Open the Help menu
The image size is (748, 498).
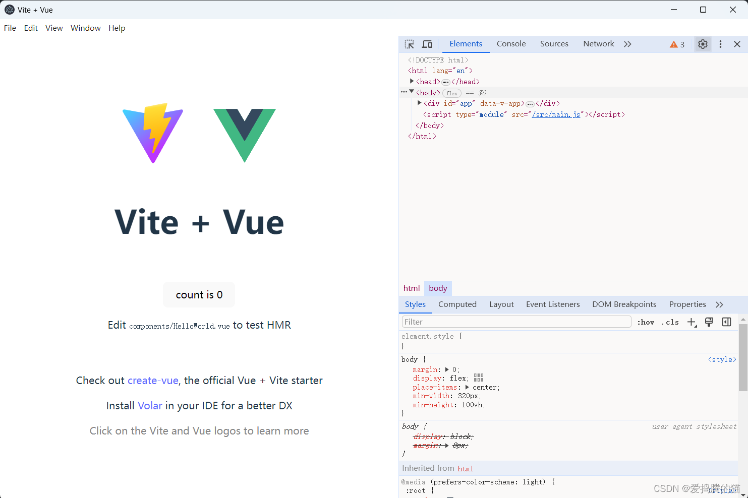(117, 28)
